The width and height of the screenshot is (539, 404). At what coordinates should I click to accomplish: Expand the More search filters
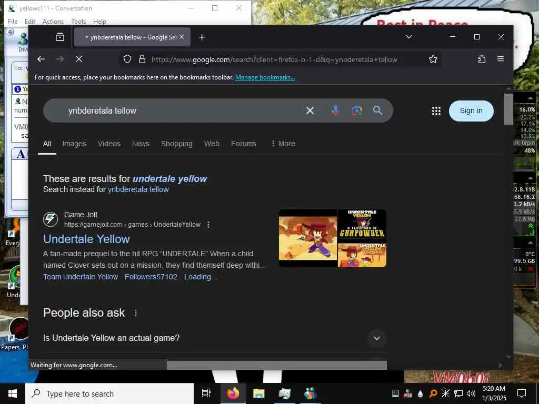coord(283,144)
